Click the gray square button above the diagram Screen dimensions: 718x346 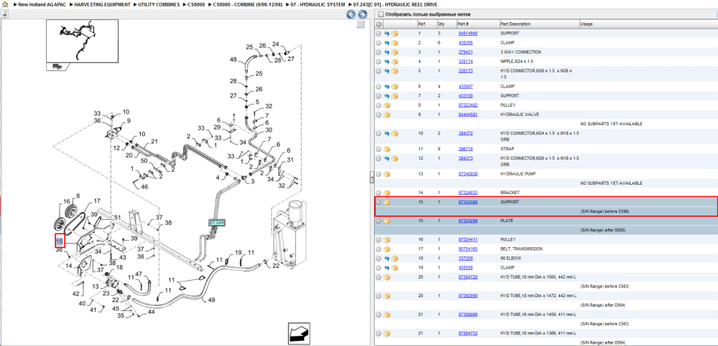coord(361,24)
